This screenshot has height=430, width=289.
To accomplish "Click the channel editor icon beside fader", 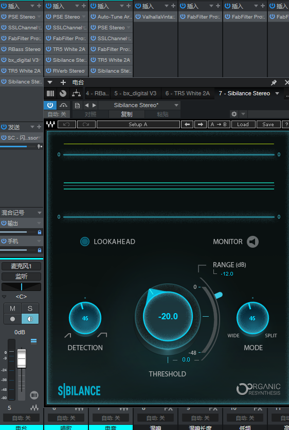I will point(34,395).
